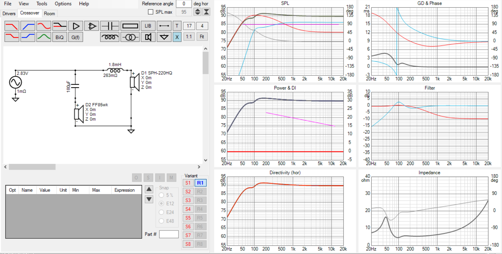Select the E48 snap option
Viewport: 502px width, 254px height.
tap(161, 221)
